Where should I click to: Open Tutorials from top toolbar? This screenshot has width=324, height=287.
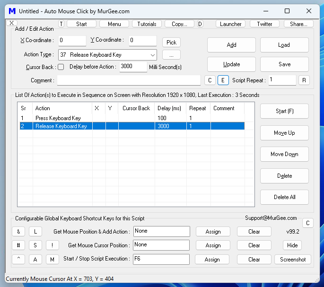tap(147, 24)
